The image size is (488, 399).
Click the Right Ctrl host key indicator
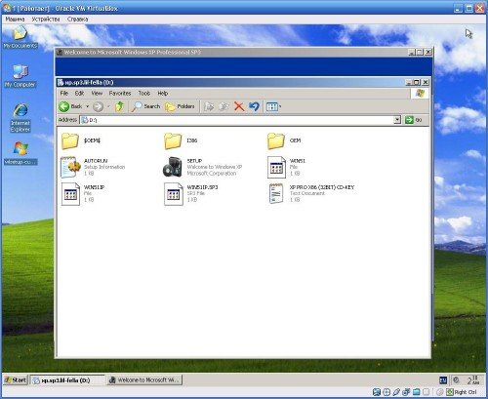point(462,392)
